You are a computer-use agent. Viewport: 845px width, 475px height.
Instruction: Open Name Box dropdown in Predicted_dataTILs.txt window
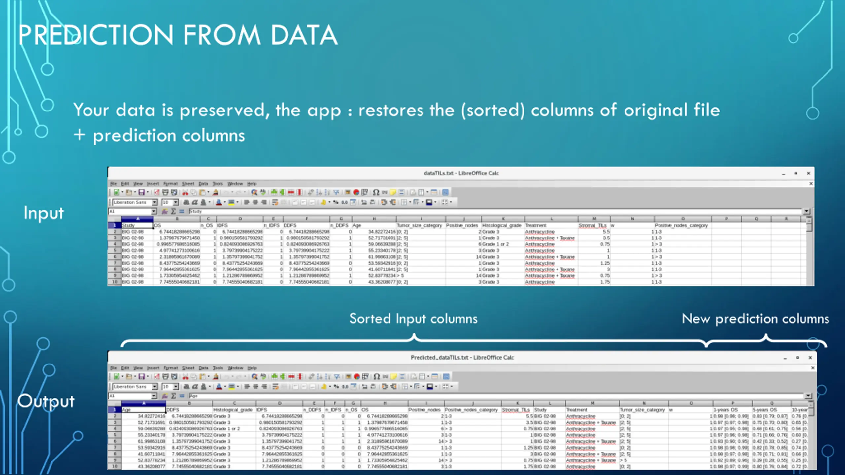(x=154, y=396)
